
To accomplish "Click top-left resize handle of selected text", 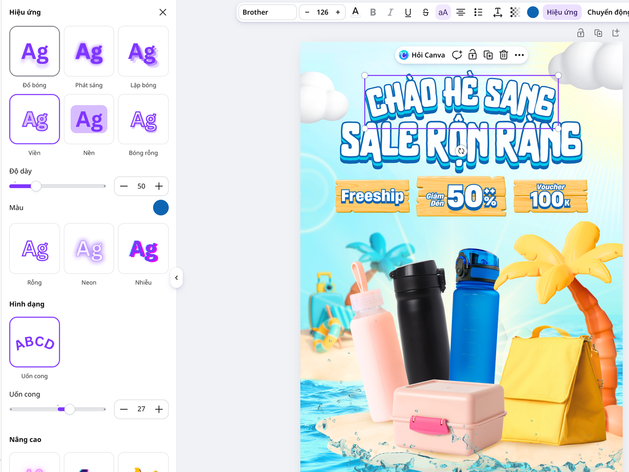I will (x=365, y=75).
